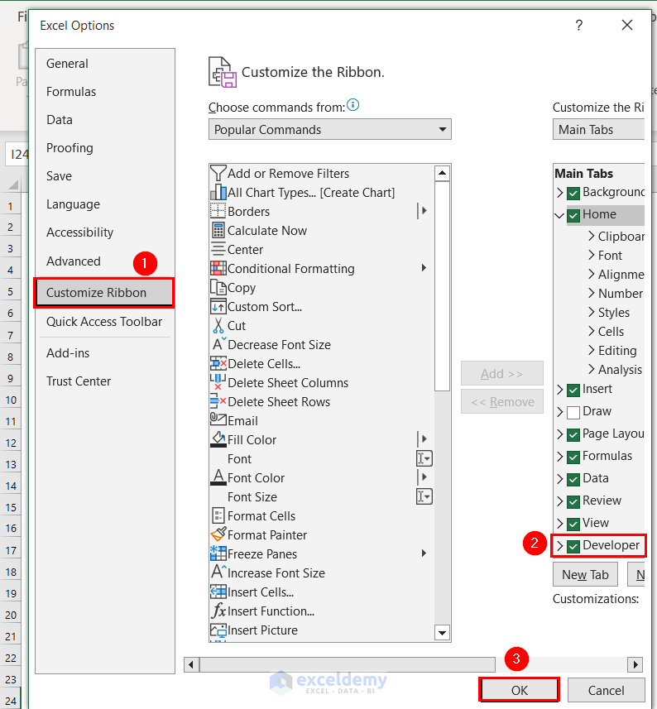Open the General options category
The height and width of the screenshot is (709, 657).
click(x=67, y=64)
